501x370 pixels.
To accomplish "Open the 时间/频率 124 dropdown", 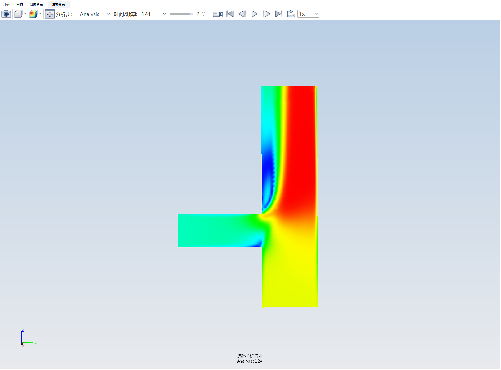I will coord(154,14).
